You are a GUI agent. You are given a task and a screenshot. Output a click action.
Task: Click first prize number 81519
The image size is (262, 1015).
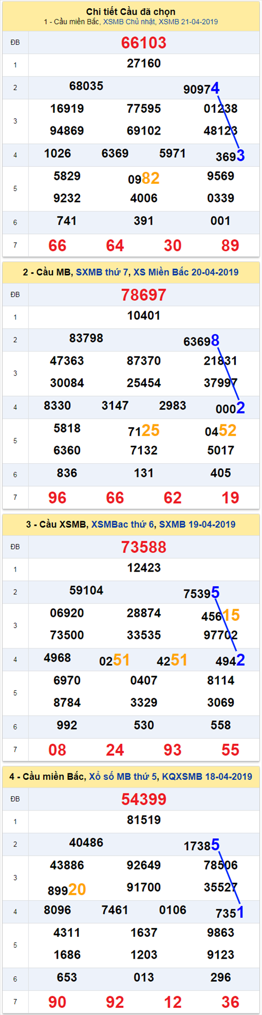click(144, 820)
